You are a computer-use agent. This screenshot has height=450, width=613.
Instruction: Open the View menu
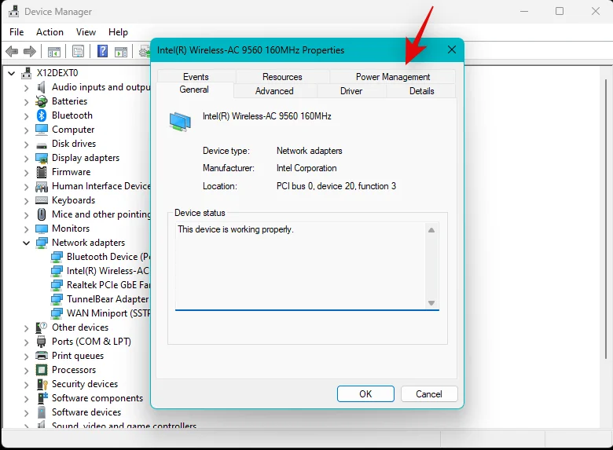coord(86,32)
